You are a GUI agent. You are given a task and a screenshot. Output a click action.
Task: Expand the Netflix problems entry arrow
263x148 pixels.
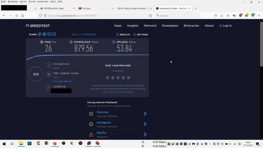145,134
